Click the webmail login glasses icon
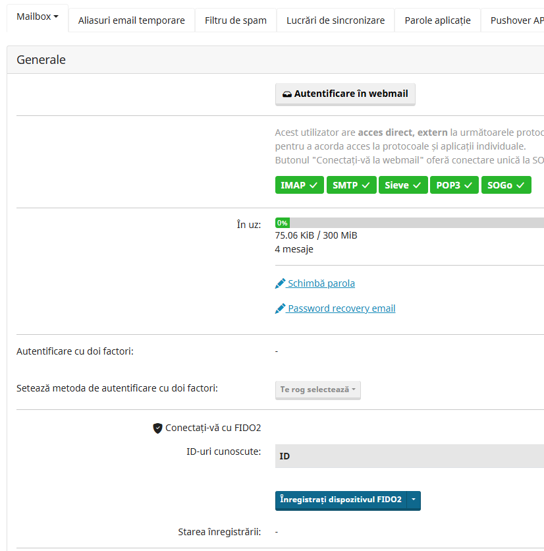The image size is (544, 551). point(286,94)
